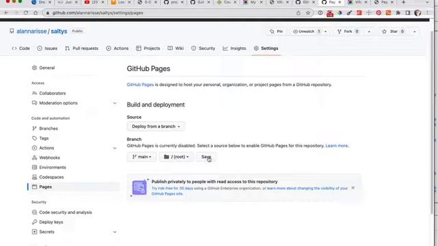438x246 pixels.
Task: Open the Security tab
Action: (x=203, y=49)
